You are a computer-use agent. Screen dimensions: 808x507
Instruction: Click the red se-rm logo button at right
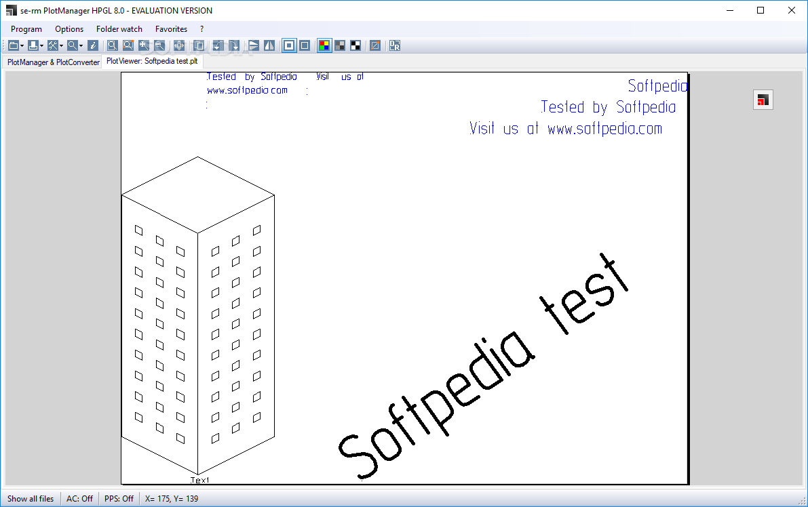[x=763, y=100]
